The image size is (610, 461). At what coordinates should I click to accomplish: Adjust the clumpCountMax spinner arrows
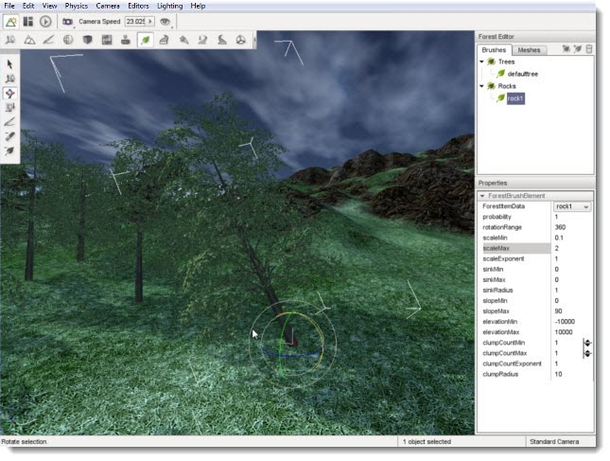pos(587,353)
